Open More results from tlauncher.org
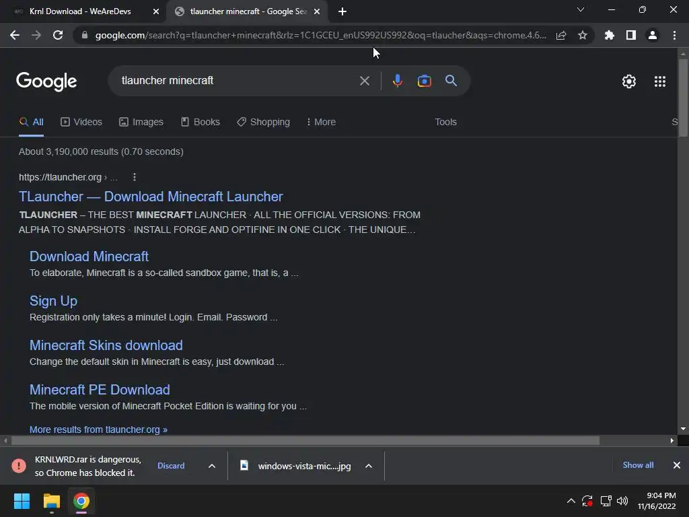This screenshot has height=517, width=689. [x=98, y=429]
